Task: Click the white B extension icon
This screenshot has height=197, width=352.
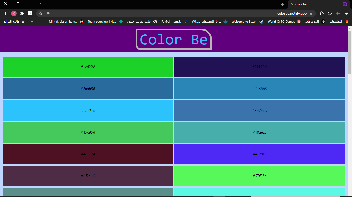Action: pos(30,13)
